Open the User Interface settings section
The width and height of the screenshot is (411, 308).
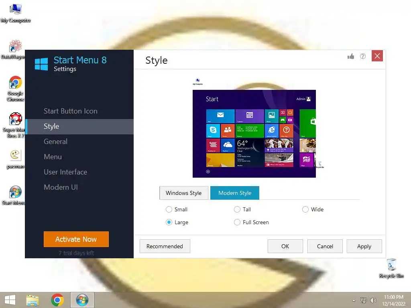pos(79,172)
